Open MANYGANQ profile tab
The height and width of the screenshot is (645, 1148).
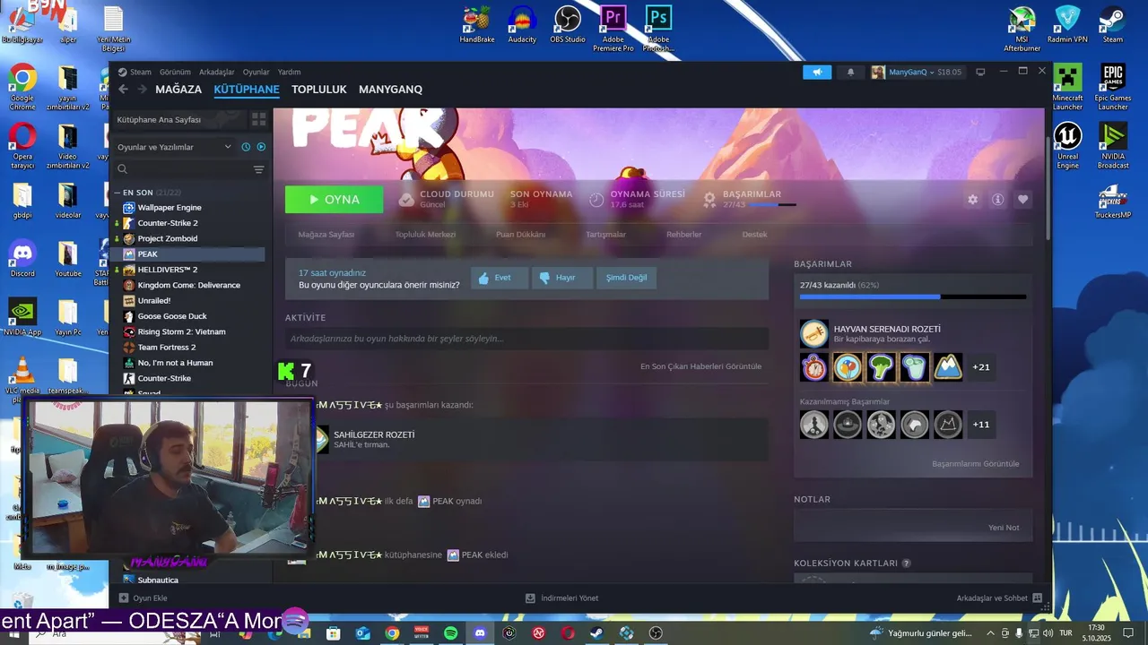tap(390, 90)
